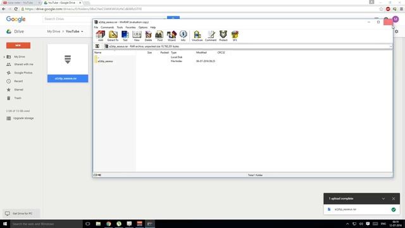This screenshot has height=228, width=405.
Task: Open Task View on taskbar
Action: [87, 224]
